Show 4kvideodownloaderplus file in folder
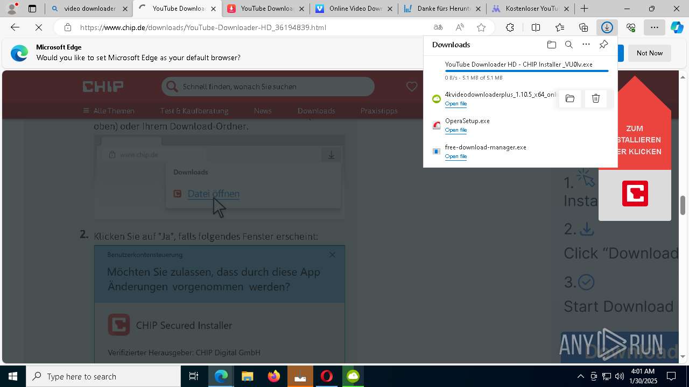Image resolution: width=689 pixels, height=387 pixels. (570, 98)
